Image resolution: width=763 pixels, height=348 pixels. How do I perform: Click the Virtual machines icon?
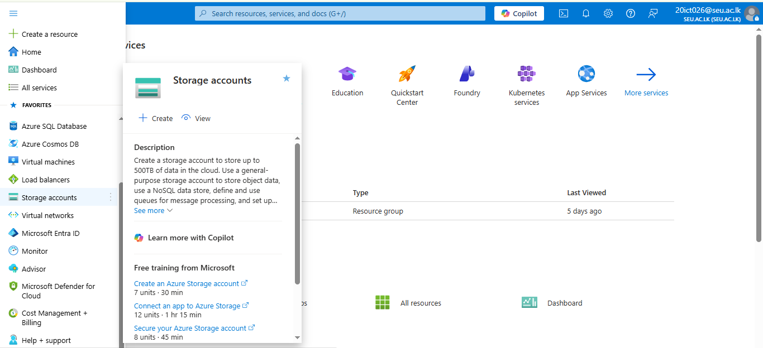pyautogui.click(x=13, y=162)
